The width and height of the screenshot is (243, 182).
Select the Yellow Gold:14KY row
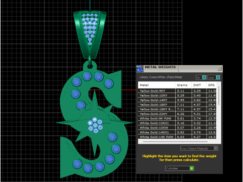(177, 100)
